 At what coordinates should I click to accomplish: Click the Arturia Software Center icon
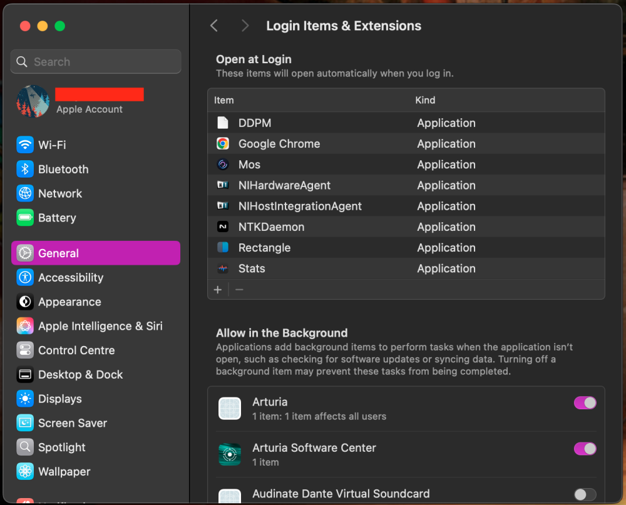(230, 454)
